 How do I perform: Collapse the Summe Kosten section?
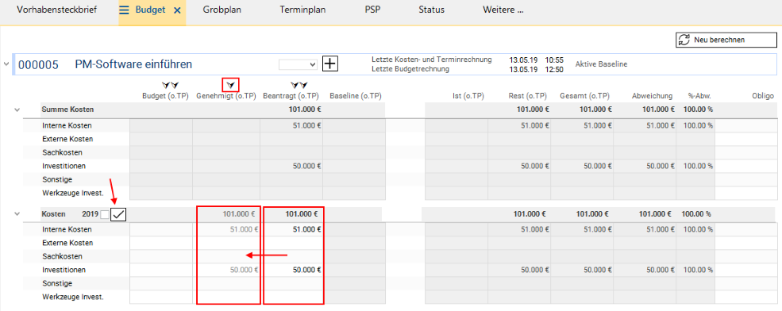[x=17, y=109]
